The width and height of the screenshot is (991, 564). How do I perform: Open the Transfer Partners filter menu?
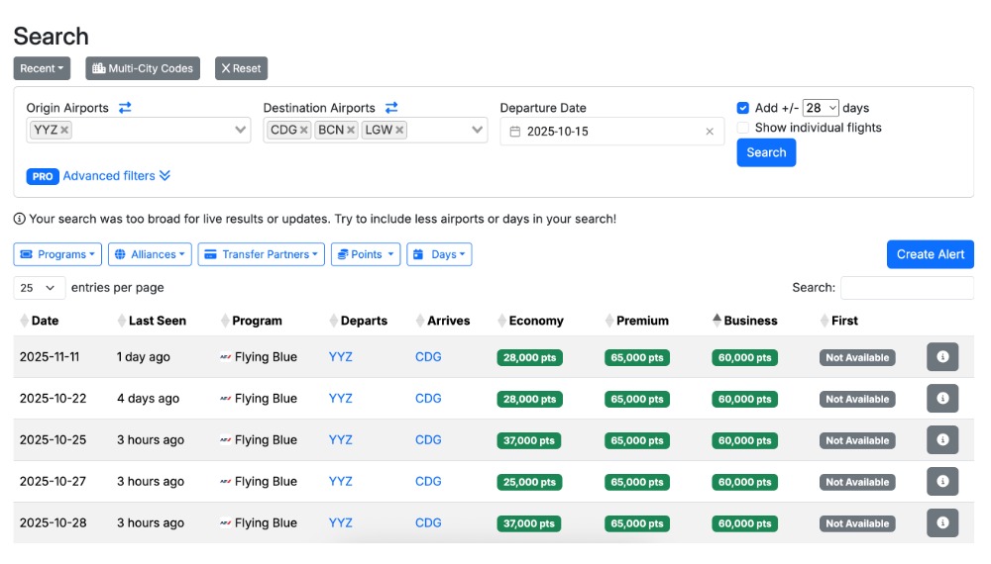(x=262, y=254)
